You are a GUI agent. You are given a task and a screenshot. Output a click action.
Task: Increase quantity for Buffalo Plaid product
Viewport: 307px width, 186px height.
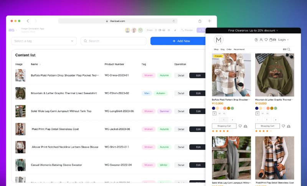point(233,120)
